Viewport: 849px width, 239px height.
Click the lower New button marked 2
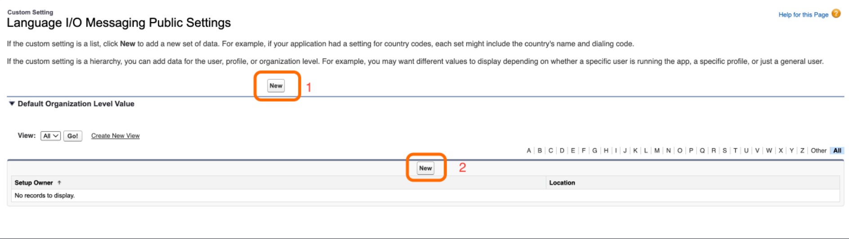425,168
